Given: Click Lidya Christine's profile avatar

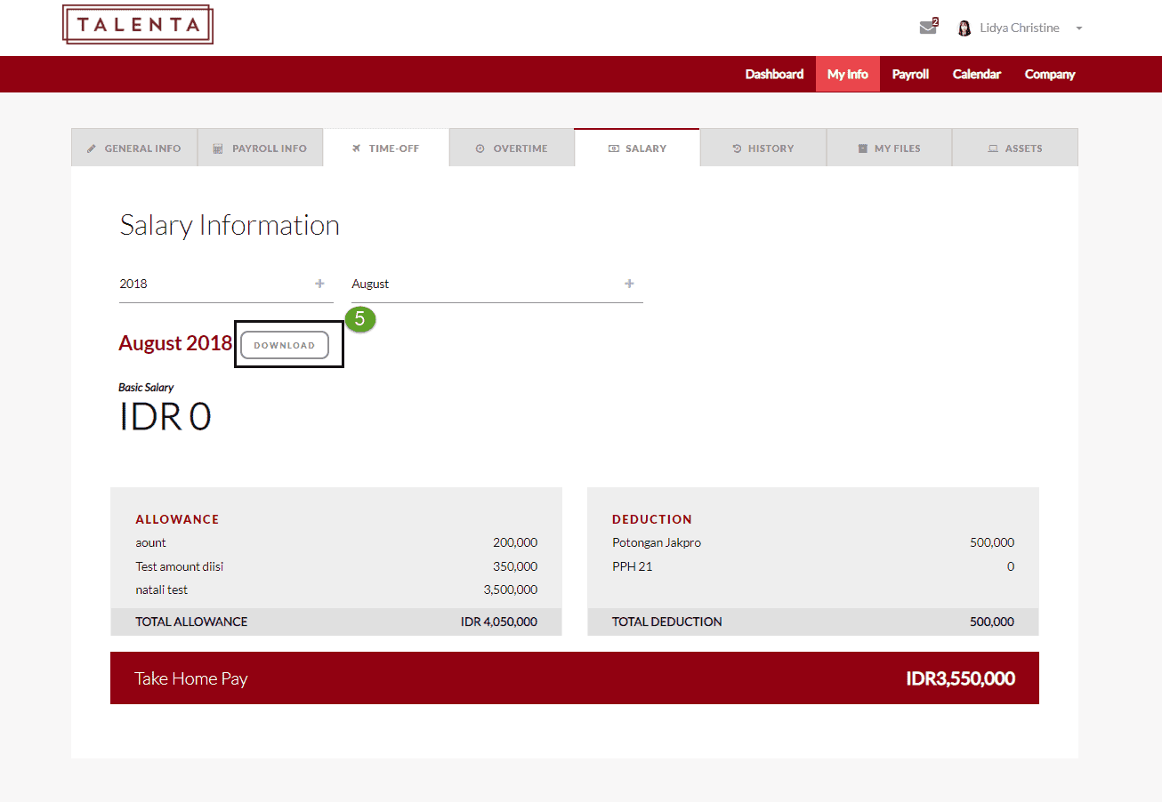Looking at the screenshot, I should [964, 28].
